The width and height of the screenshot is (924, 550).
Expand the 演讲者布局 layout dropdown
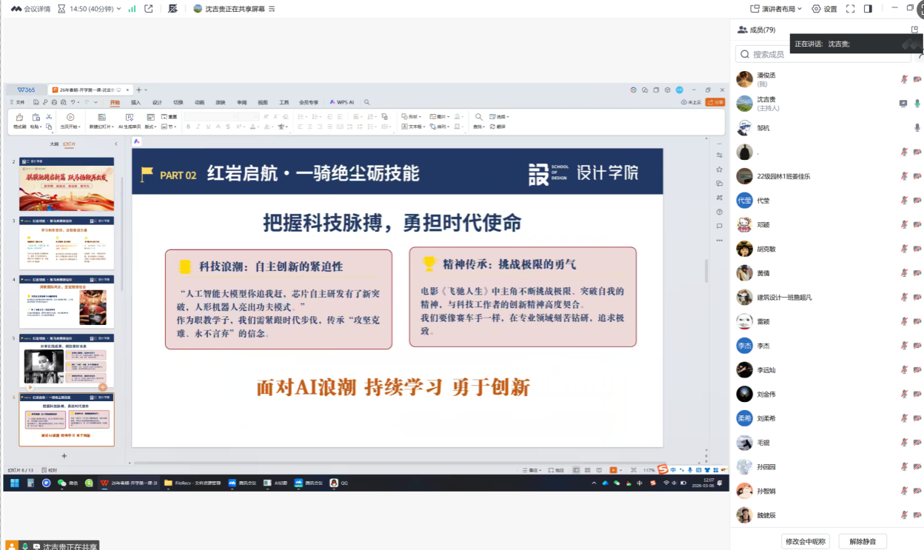[x=776, y=9]
